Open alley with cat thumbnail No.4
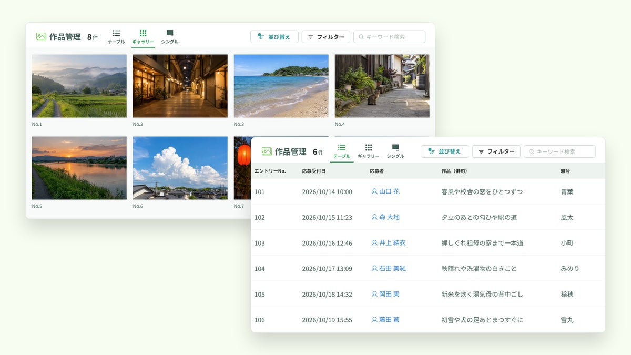Screen dimensions: 631x355 point(382,86)
